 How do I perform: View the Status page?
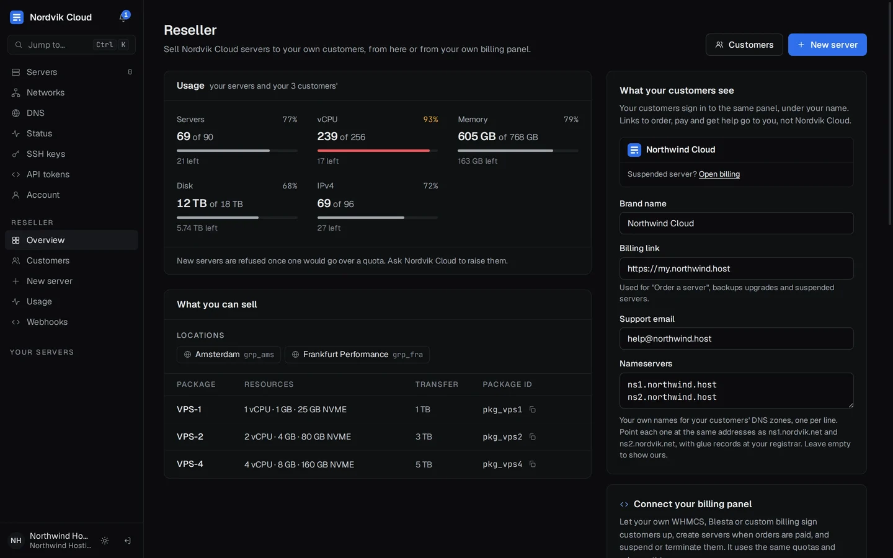pyautogui.click(x=71, y=133)
